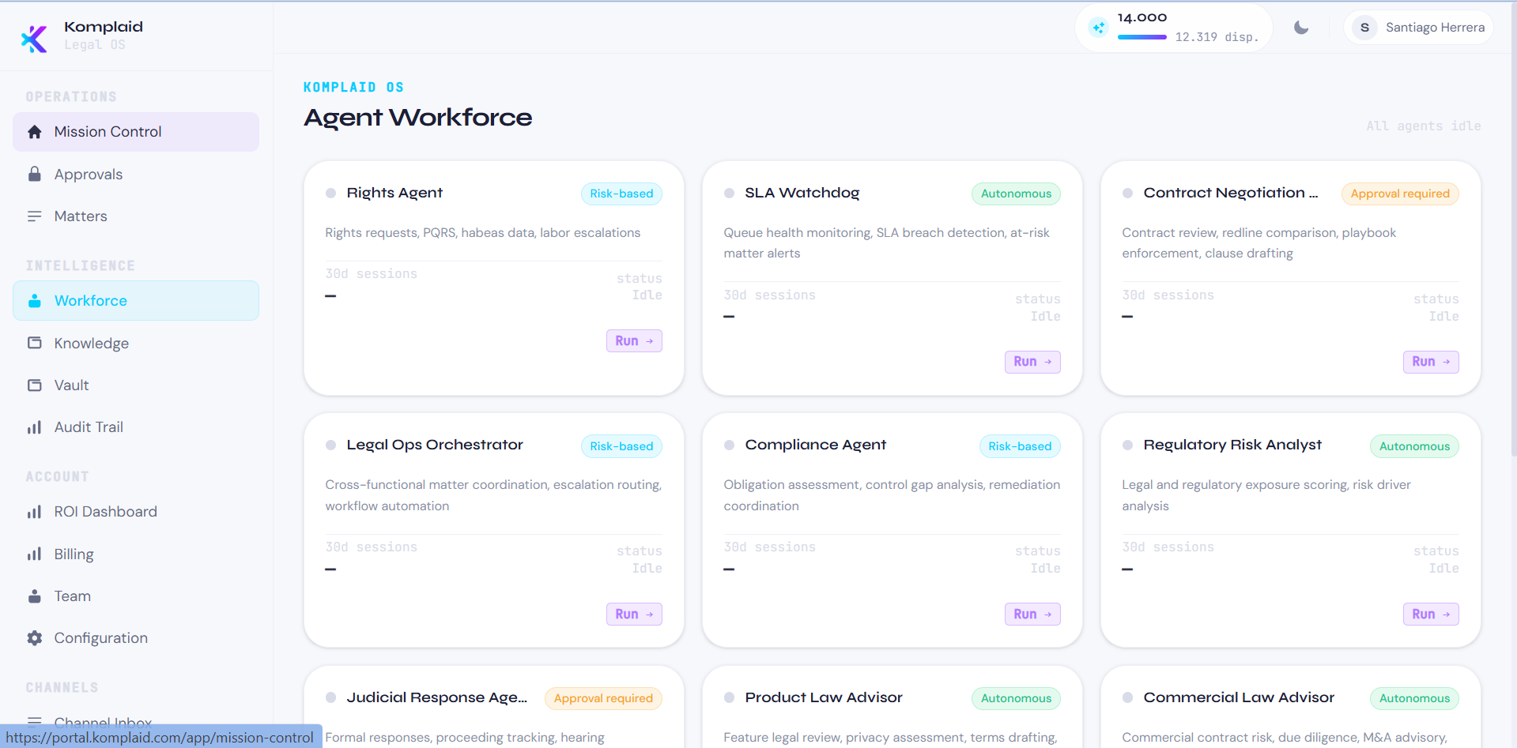The image size is (1517, 748).
Task: Click the Contract Negotiation status dot
Action: click(1127, 194)
